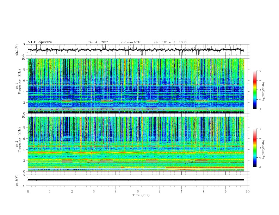
Task: Click the "1" label on the Time axis
Action: pos(50,191)
